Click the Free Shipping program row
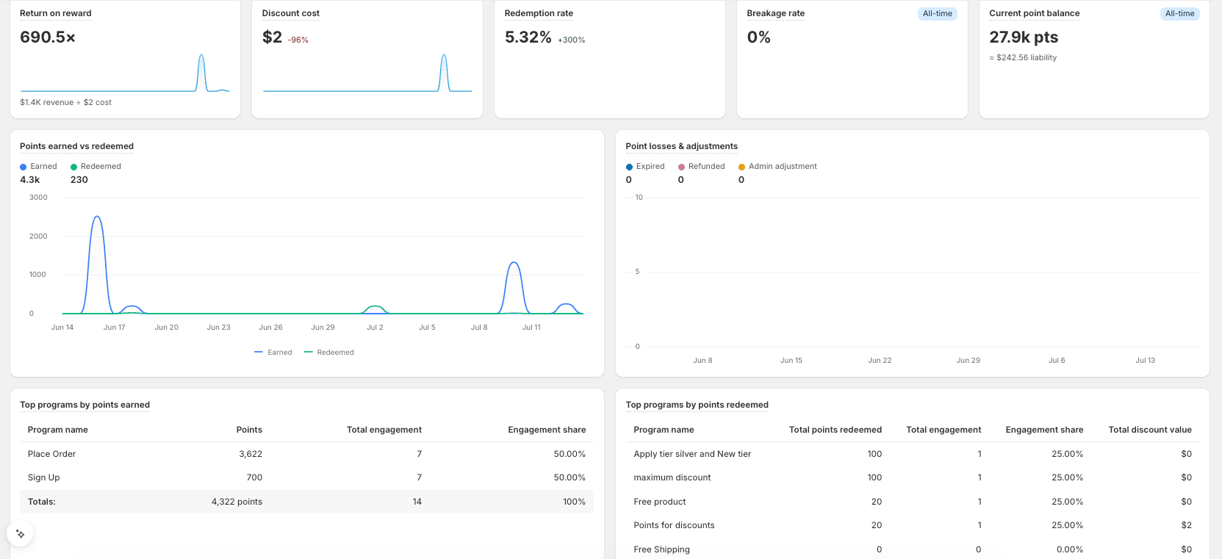 click(913, 549)
